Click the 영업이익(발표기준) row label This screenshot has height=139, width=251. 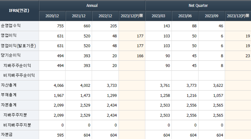(x=18, y=46)
